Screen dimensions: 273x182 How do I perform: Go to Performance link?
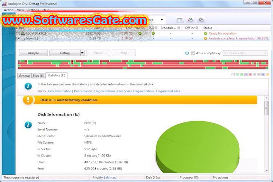click(83, 91)
